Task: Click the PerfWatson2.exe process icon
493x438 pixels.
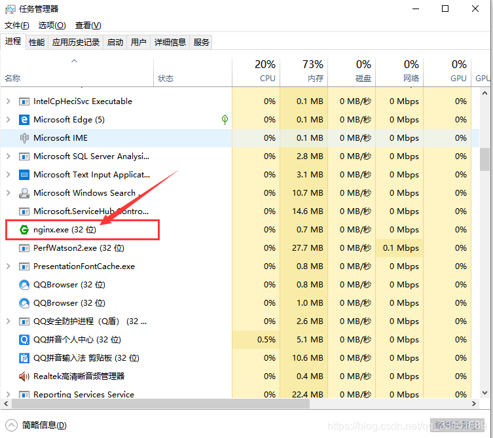Action: point(24,248)
